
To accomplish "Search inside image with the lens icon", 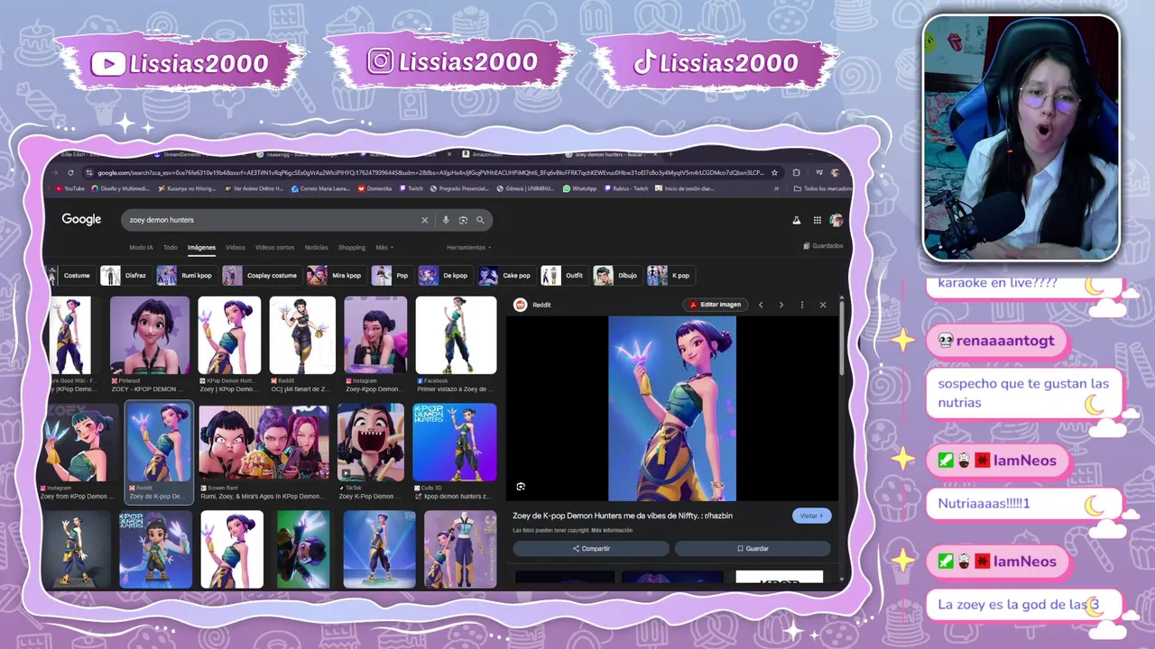I will [x=521, y=487].
